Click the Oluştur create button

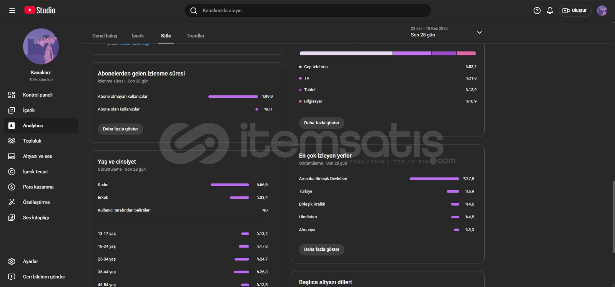(x=575, y=11)
